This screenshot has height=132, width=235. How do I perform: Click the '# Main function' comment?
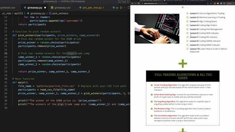tap(23, 79)
